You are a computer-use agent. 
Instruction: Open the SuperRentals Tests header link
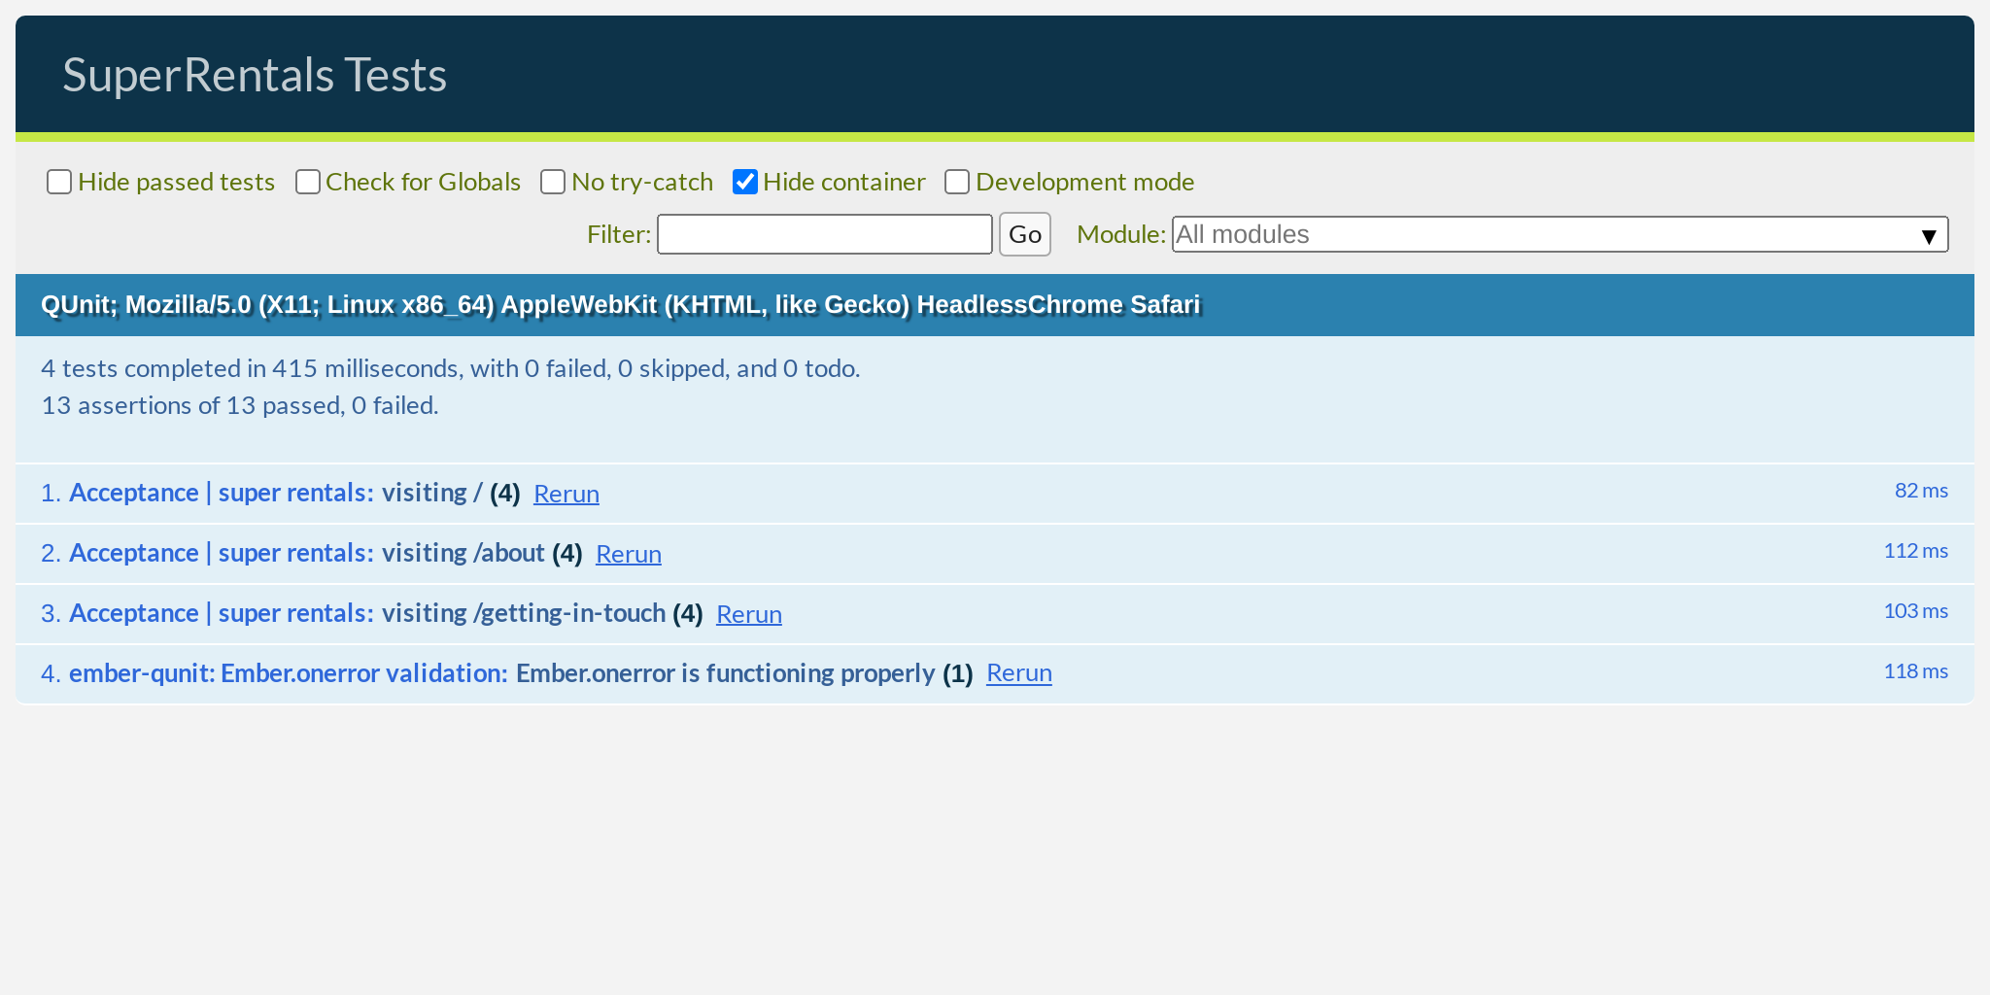(255, 75)
